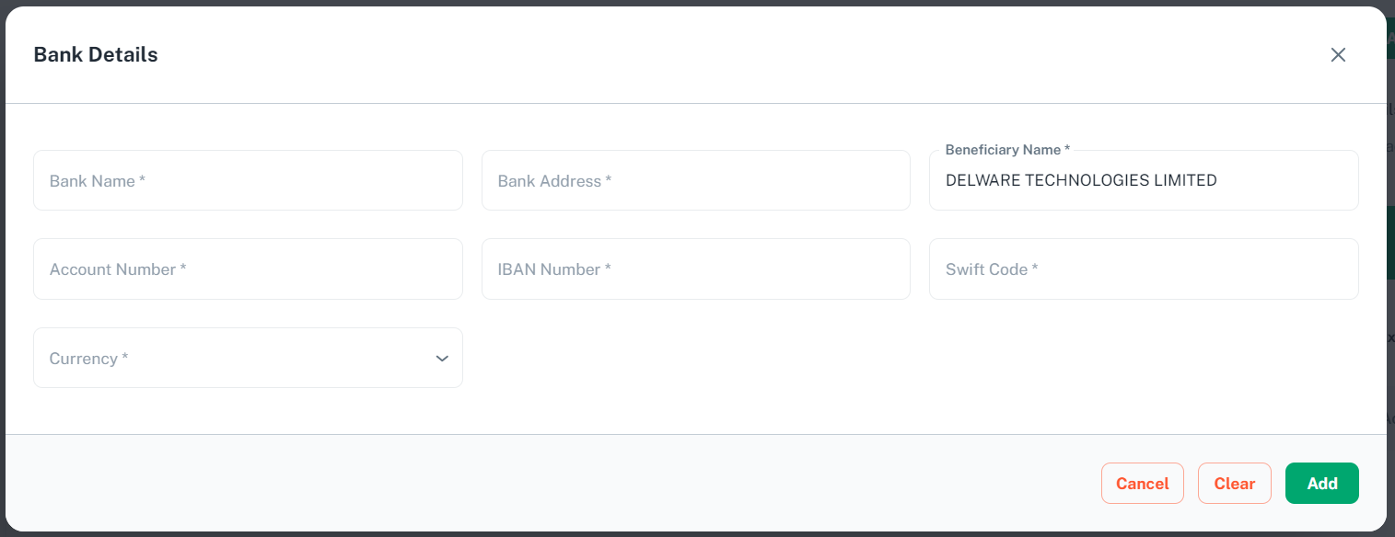
Task: Click the IBAN Number input field
Action: (695, 269)
